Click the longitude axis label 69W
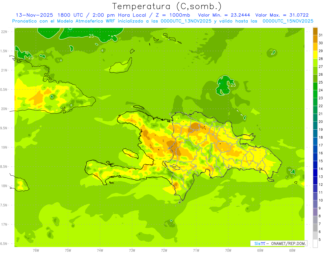Screen dimensions: 328x254 pyautogui.click(x=260, y=250)
